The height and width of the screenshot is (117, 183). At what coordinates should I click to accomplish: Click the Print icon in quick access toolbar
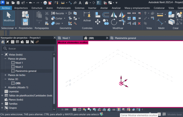click(45, 2)
